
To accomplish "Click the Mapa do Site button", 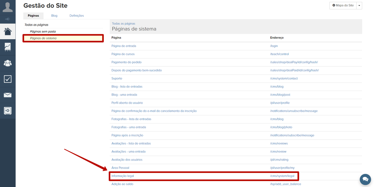I will point(343,5).
